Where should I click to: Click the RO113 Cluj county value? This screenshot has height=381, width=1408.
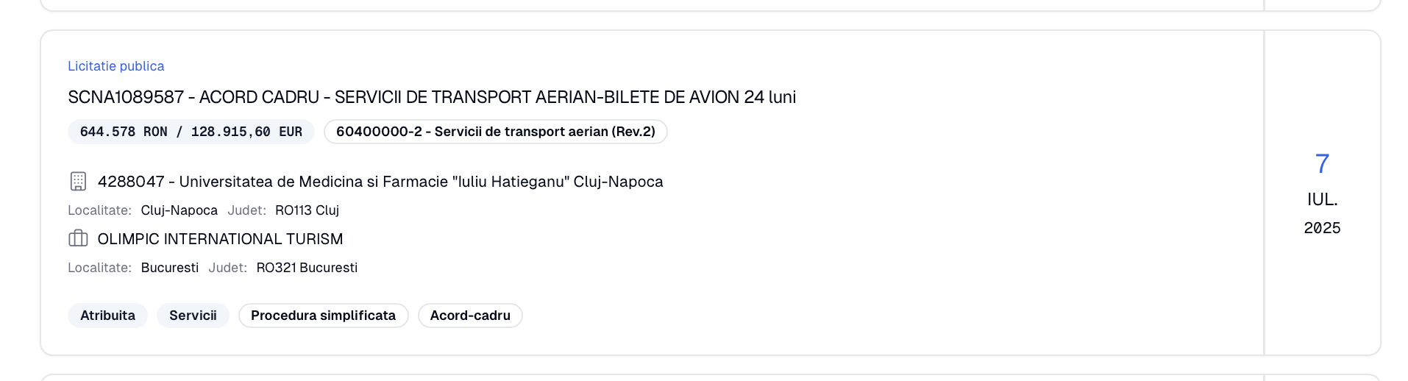click(307, 210)
